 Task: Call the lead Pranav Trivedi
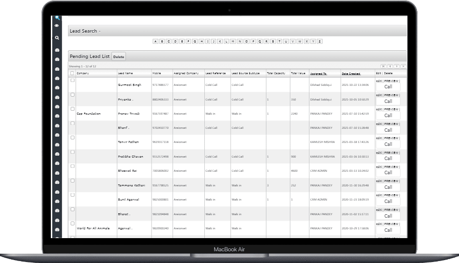(x=388, y=116)
